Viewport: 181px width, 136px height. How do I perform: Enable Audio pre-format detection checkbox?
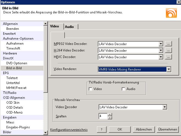pyautogui.click(x=123, y=89)
